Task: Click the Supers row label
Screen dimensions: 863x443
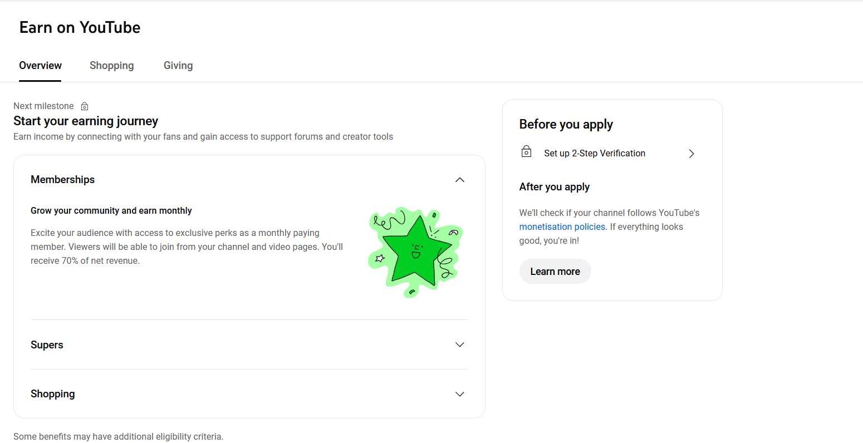Action: point(47,345)
